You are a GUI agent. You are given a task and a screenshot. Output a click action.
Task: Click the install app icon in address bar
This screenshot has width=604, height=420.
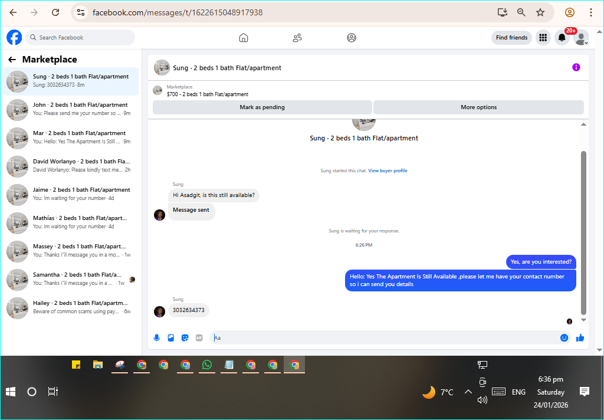click(503, 12)
